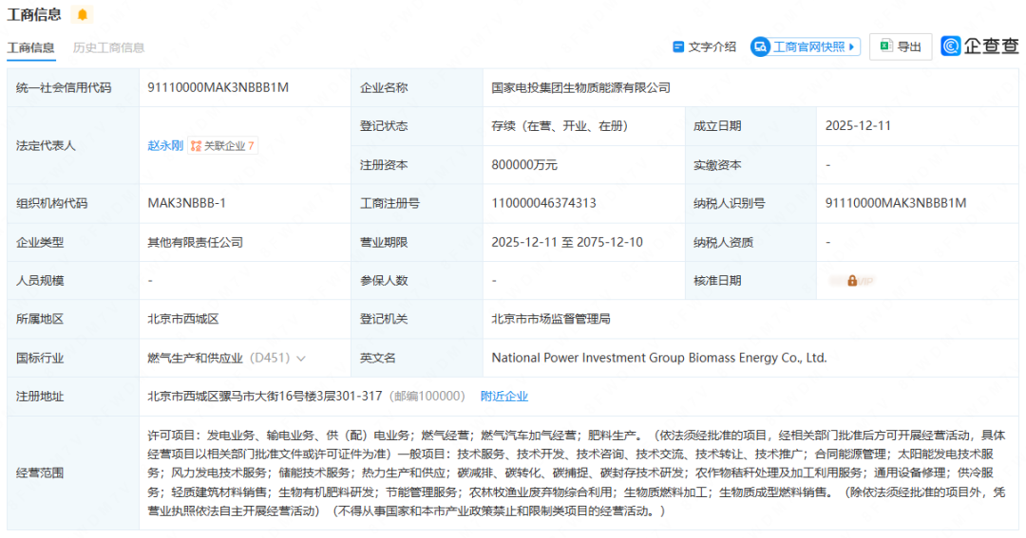Image resolution: width=1026 pixels, height=538 pixels.
Task: Click the English company name text
Action: pos(658,358)
